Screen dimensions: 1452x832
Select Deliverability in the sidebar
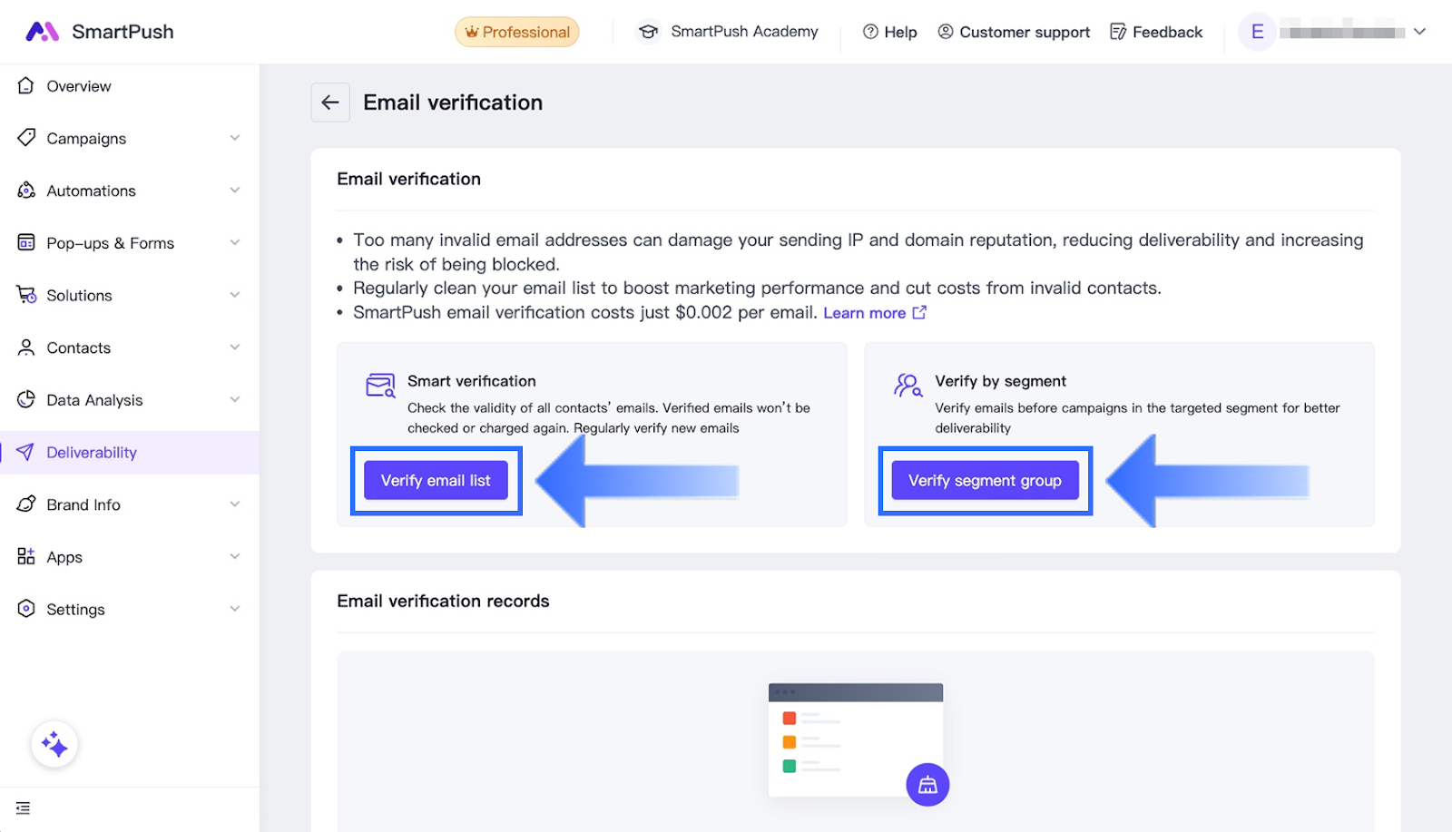tap(92, 453)
